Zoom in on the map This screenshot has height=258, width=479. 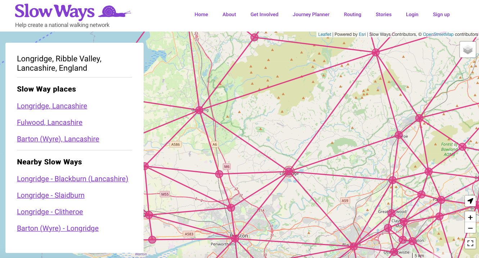pyautogui.click(x=470, y=217)
